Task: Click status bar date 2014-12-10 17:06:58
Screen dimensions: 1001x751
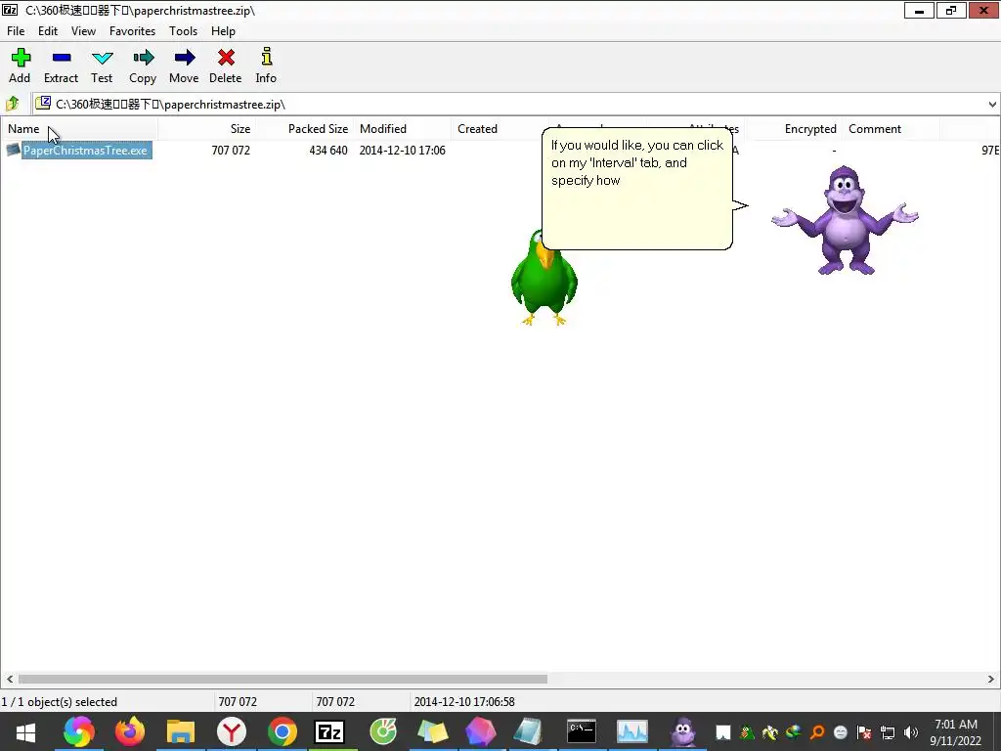Action: (x=464, y=702)
